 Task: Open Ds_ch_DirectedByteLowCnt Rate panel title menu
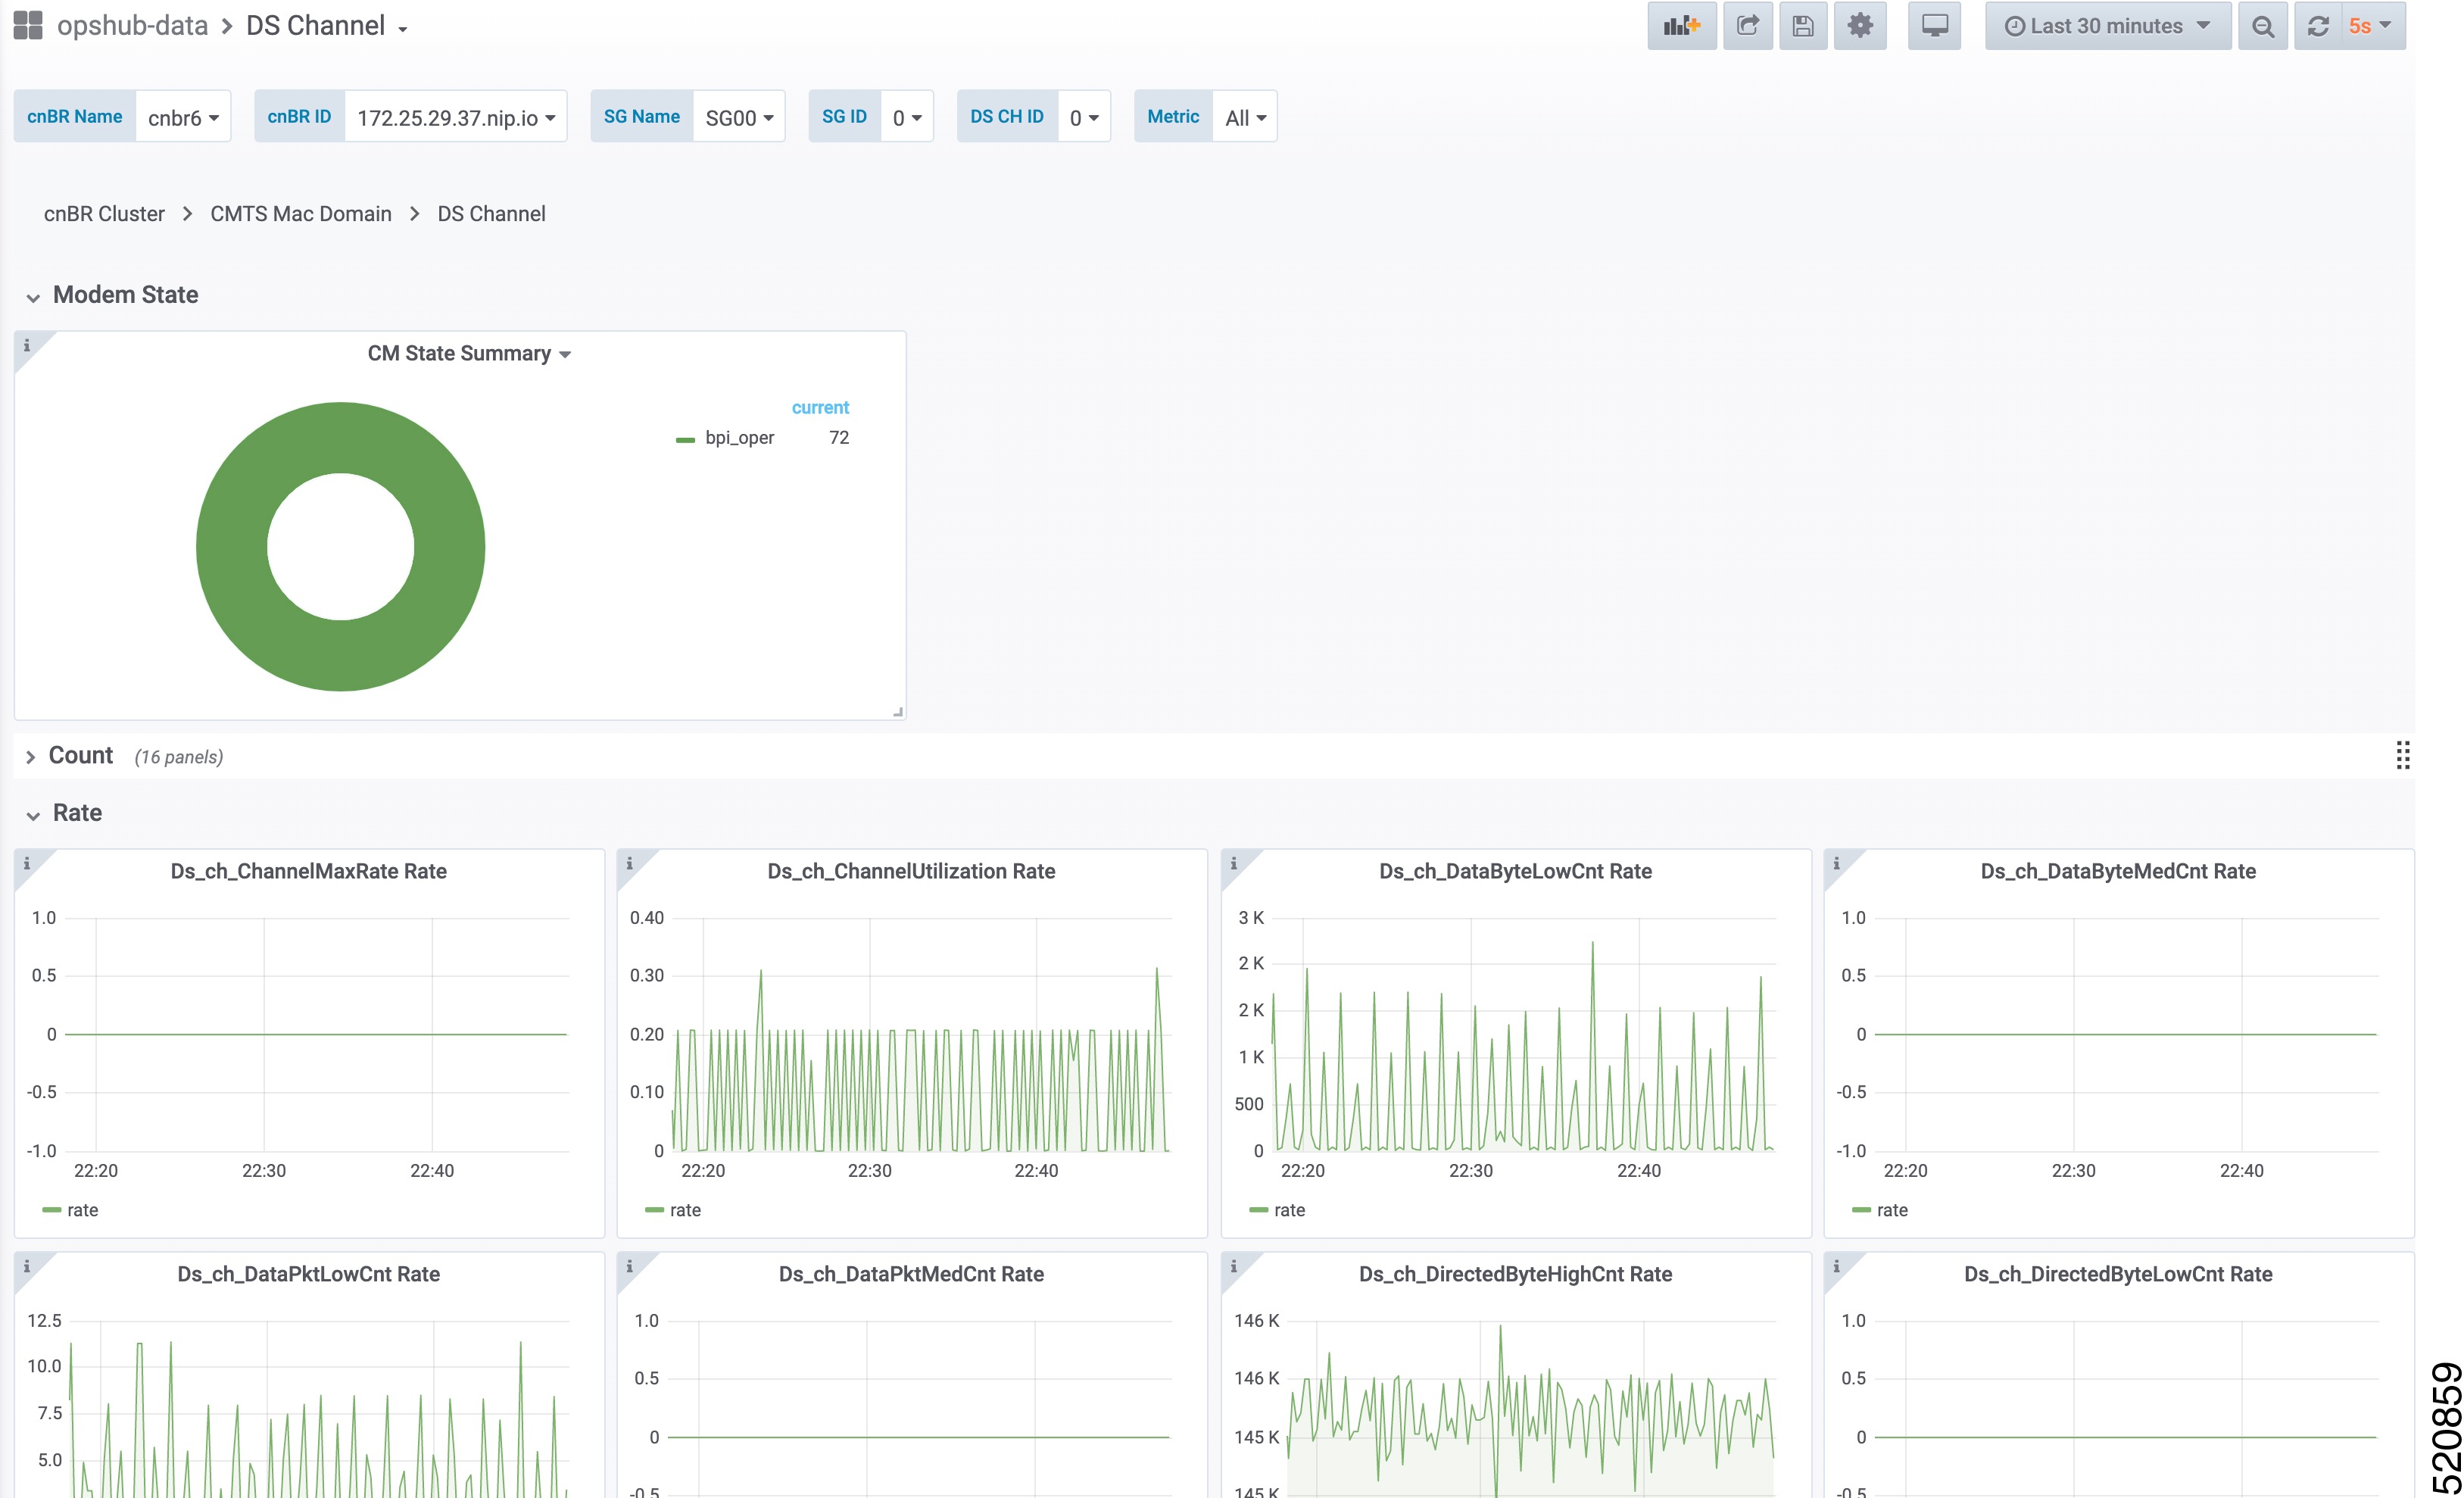[x=2118, y=1274]
